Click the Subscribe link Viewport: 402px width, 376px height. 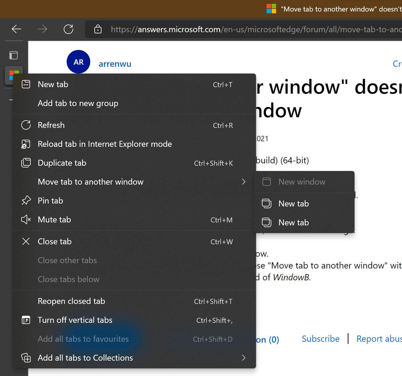tap(321, 339)
